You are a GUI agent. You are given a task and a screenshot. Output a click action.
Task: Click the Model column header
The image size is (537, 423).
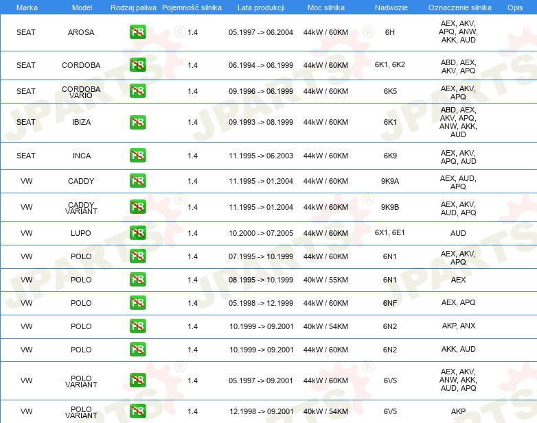point(82,8)
